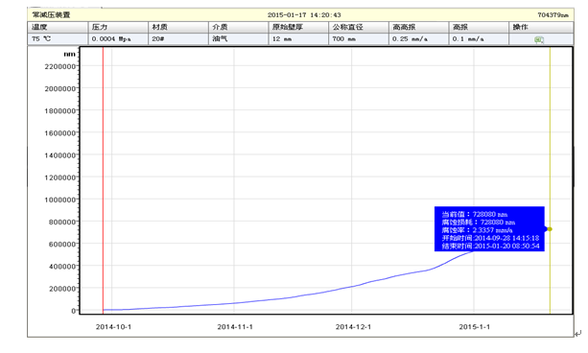The height and width of the screenshot is (353, 588).
Task: Click the 温度 column header
Action: 58,27
